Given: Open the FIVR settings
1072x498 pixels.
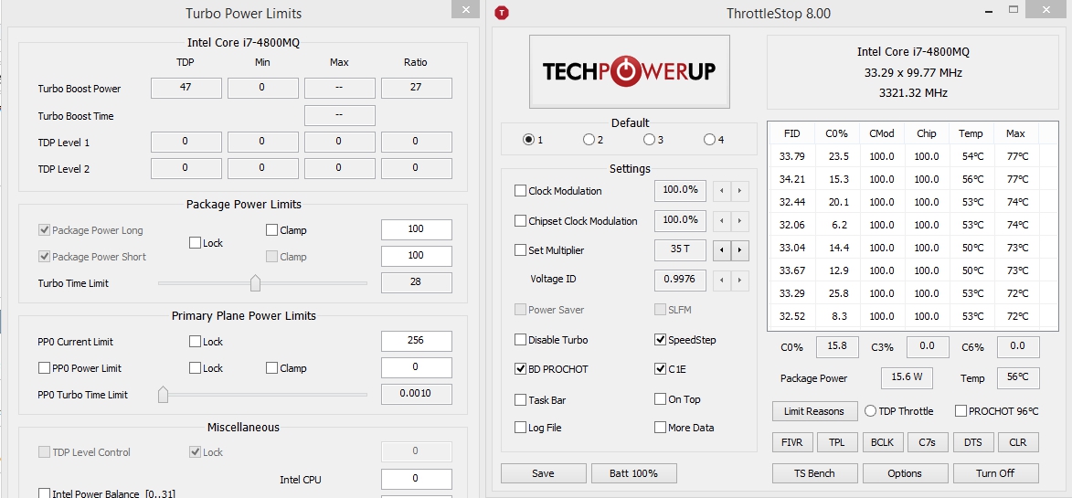Looking at the screenshot, I should (792, 442).
